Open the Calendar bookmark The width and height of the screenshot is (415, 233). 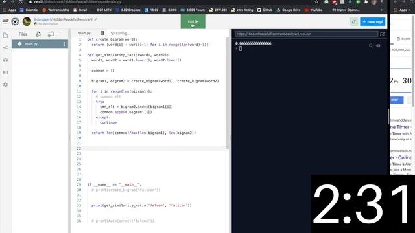click(x=29, y=10)
